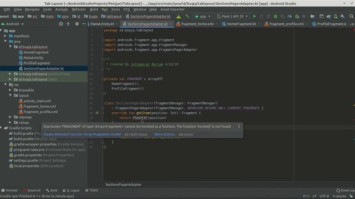Click the UTF-8 encoding status indicator
Viewport: 355px width, 199px height.
(324, 196)
